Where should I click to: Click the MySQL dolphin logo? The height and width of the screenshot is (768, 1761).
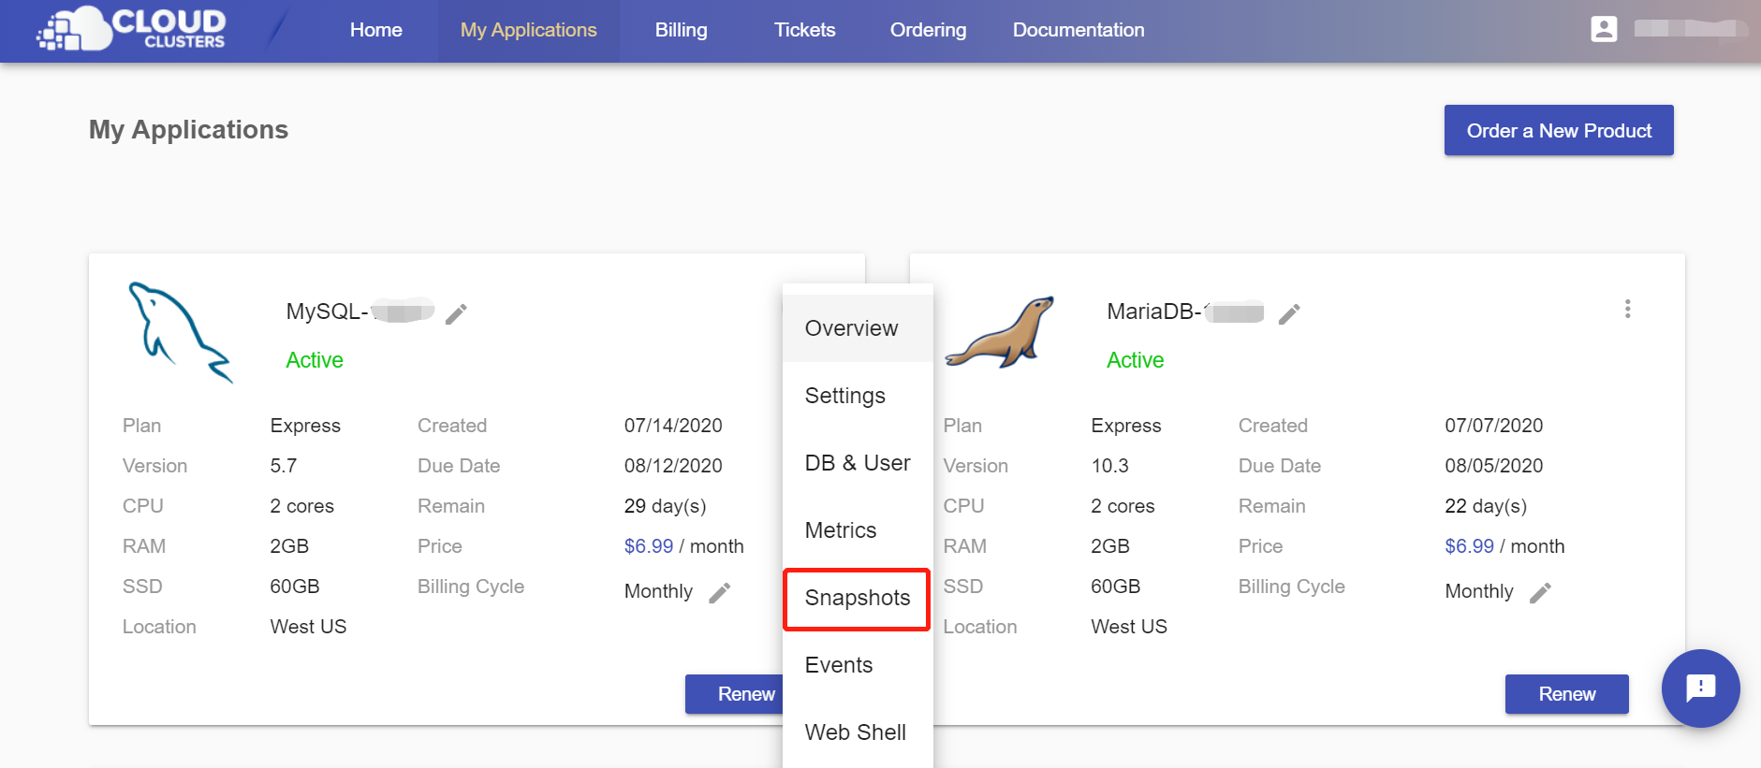[180, 332]
